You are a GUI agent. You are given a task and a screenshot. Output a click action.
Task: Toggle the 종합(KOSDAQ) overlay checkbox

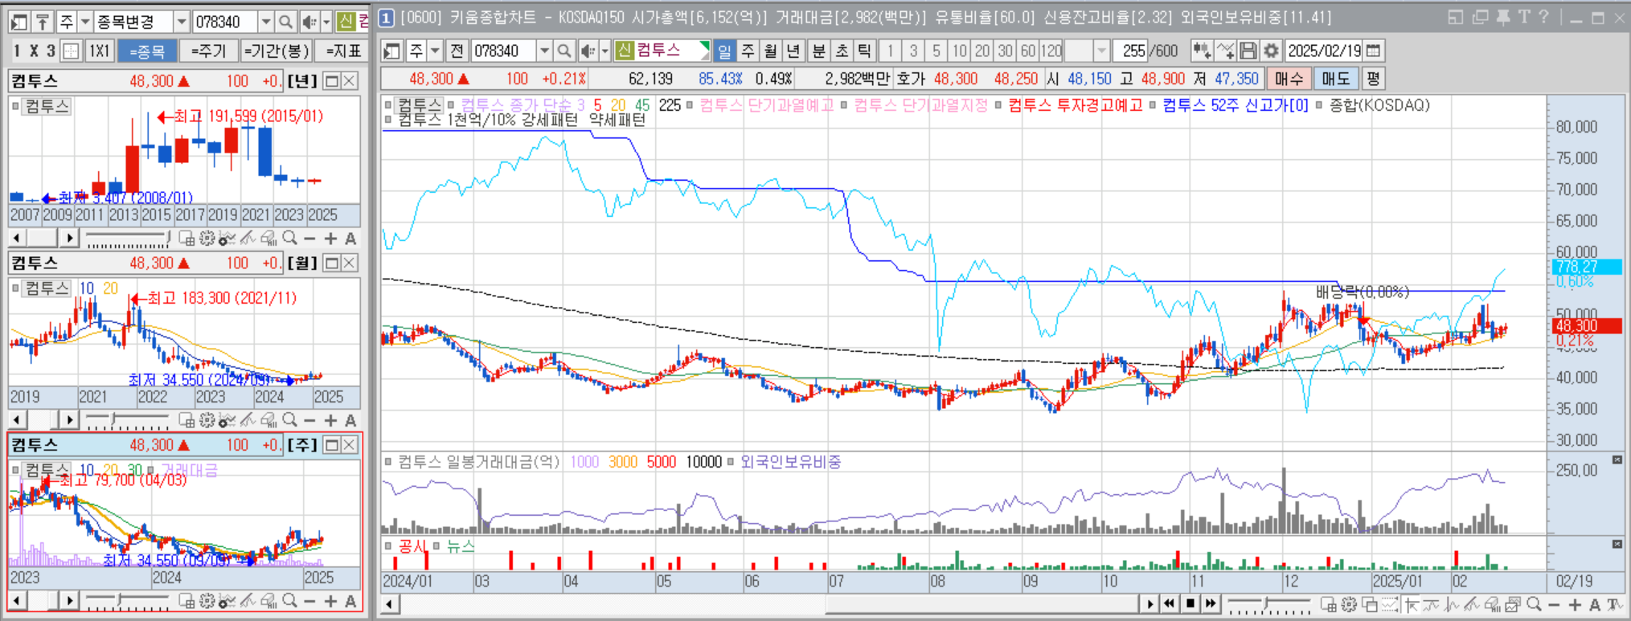(x=1319, y=105)
